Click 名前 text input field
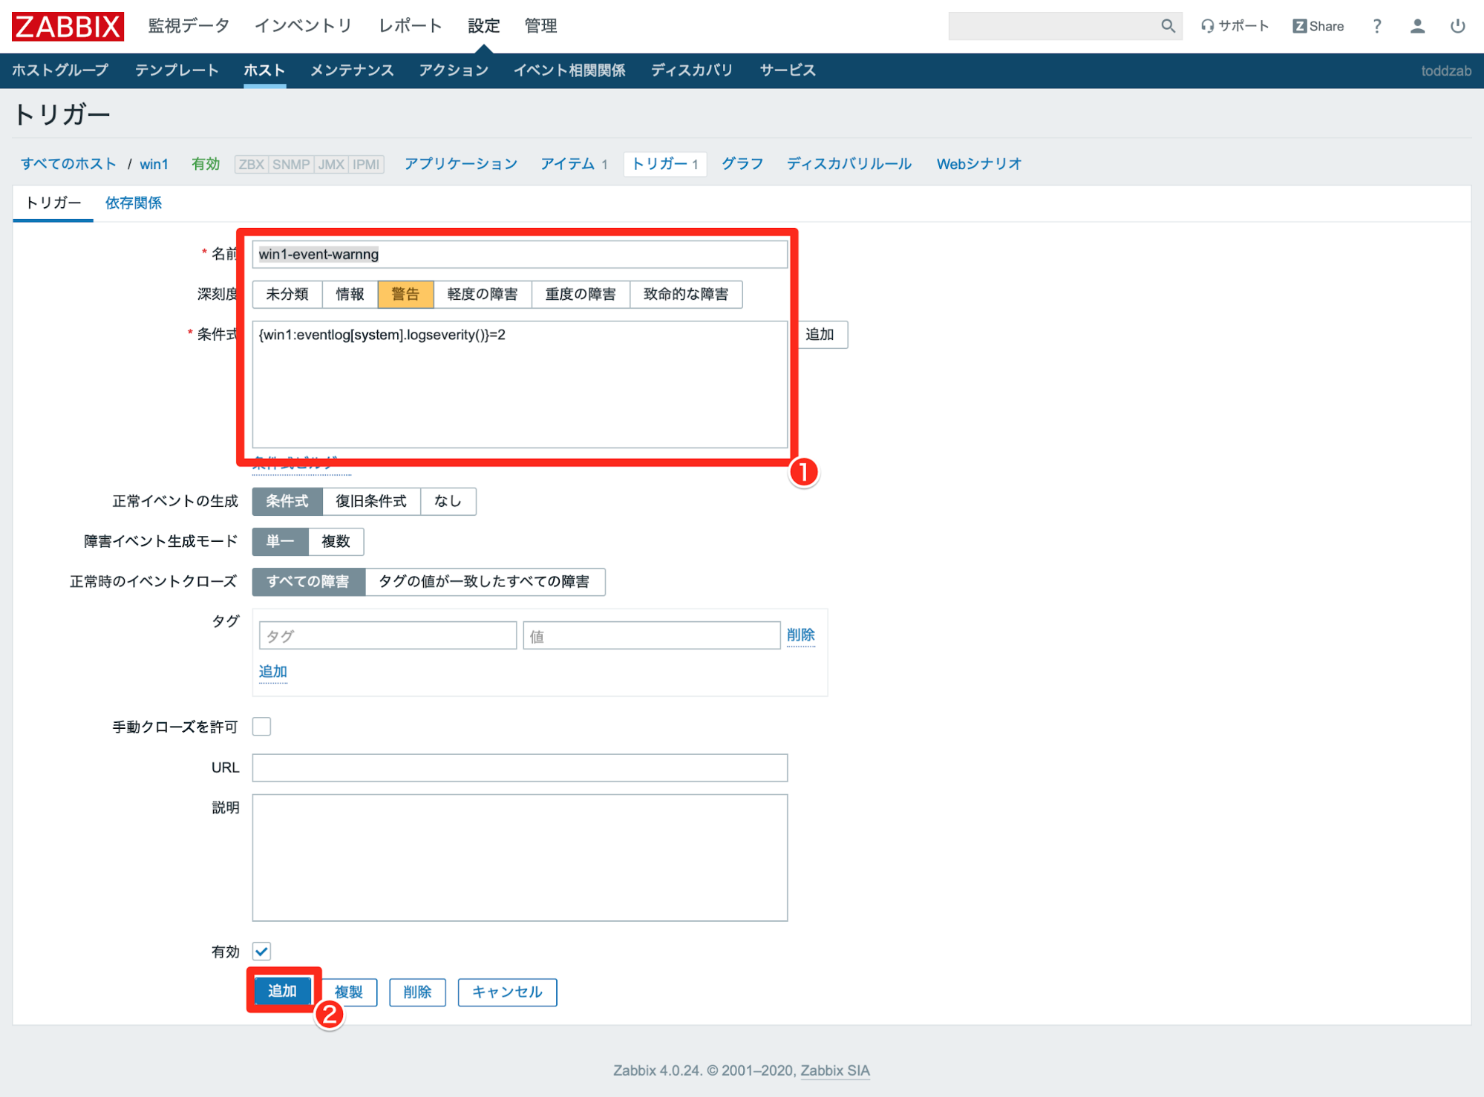The height and width of the screenshot is (1097, 1484). [x=520, y=254]
